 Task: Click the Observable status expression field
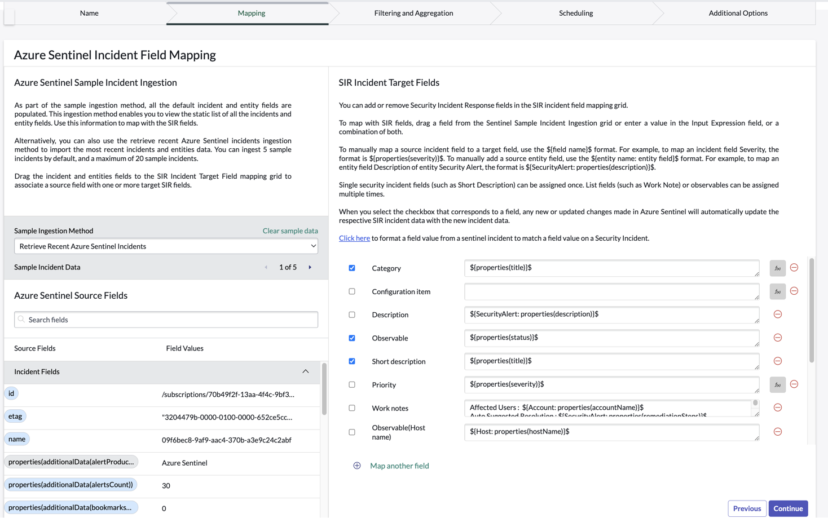point(611,338)
